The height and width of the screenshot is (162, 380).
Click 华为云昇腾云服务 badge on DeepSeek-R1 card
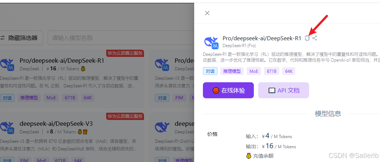tap(125, 53)
